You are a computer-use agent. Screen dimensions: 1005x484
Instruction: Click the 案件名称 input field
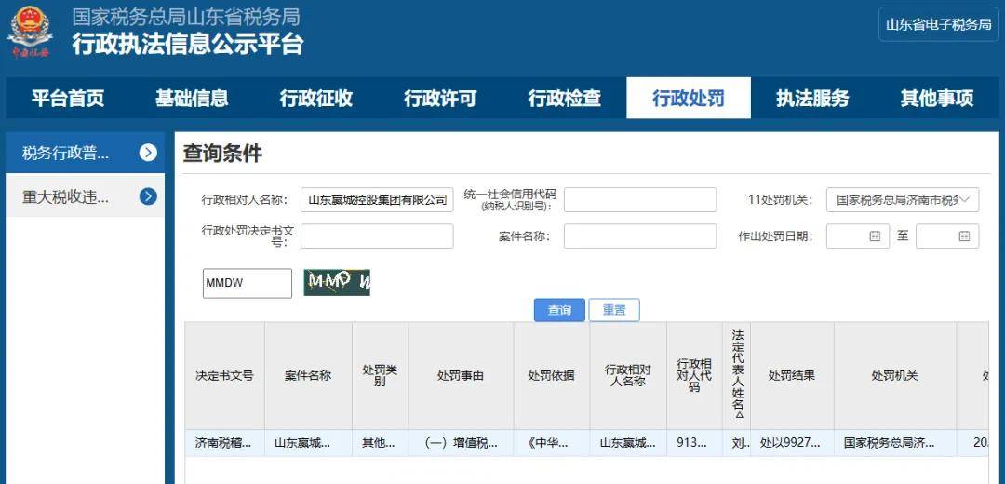[640, 236]
